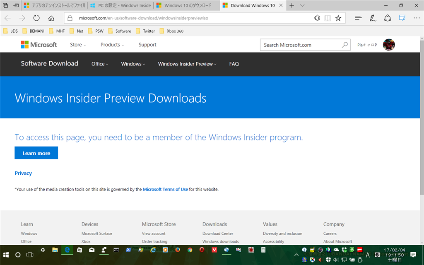The width and height of the screenshot is (424, 265).
Task: Click the Share icon in Edge toolbar
Action: click(x=388, y=18)
